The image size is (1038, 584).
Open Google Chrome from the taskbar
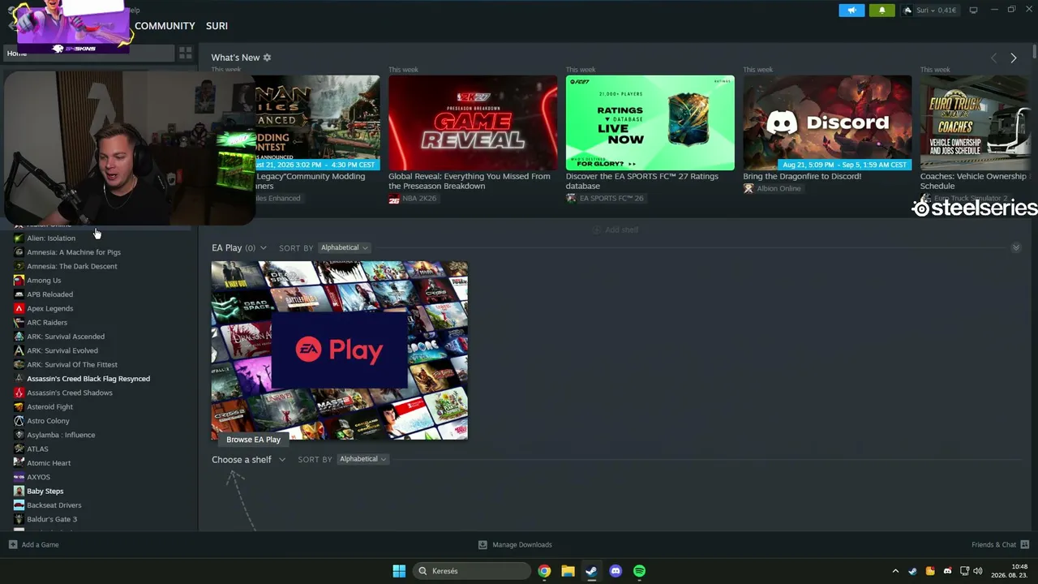tap(544, 571)
